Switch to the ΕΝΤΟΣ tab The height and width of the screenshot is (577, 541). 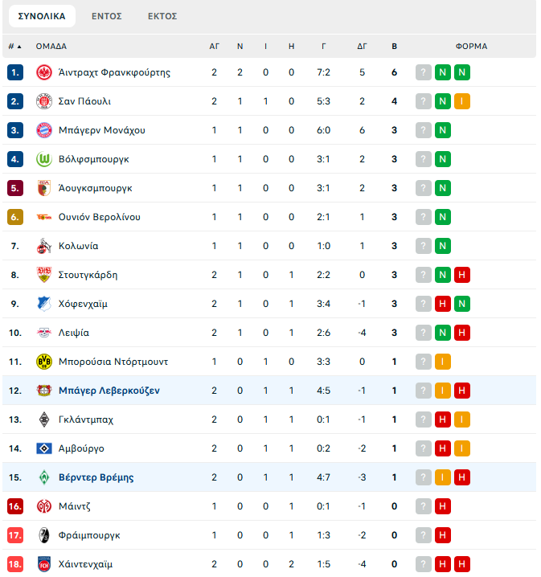pyautogui.click(x=107, y=16)
